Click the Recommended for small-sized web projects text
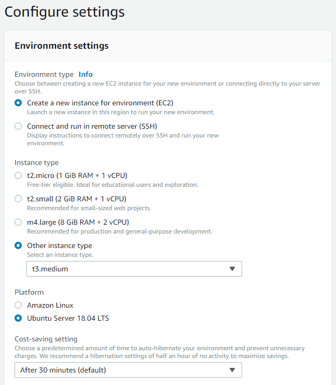Viewport: 336px width, 385px height. pos(89,208)
